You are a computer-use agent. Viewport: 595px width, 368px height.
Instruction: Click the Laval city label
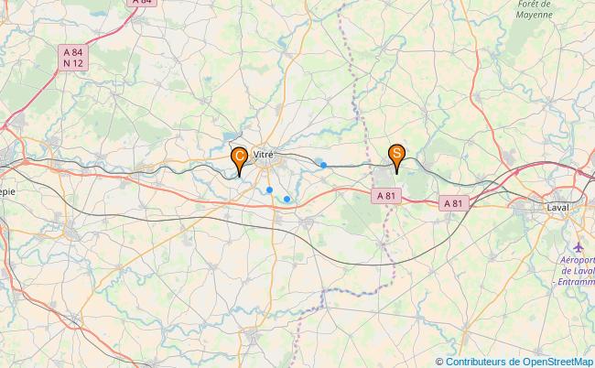pyautogui.click(x=557, y=208)
